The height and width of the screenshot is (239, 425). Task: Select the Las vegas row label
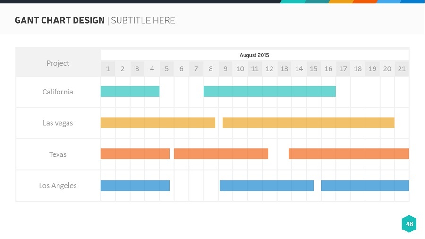58,123
